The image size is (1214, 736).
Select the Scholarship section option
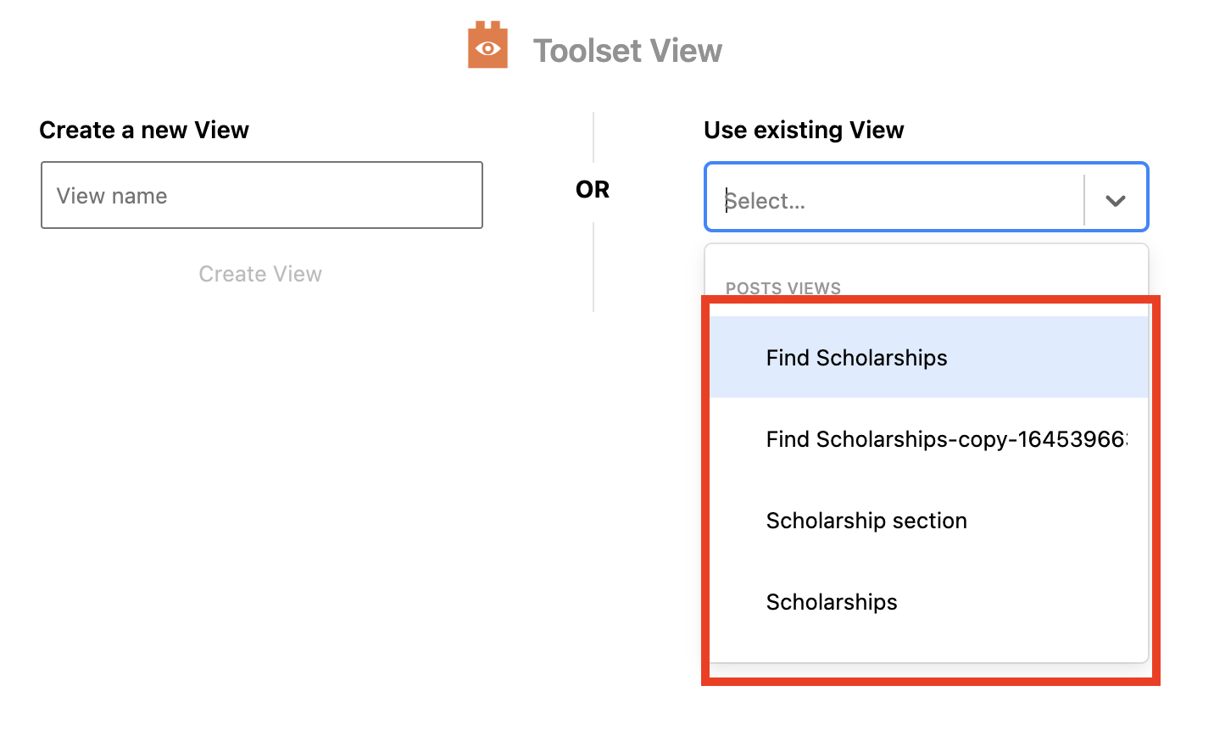(x=928, y=520)
